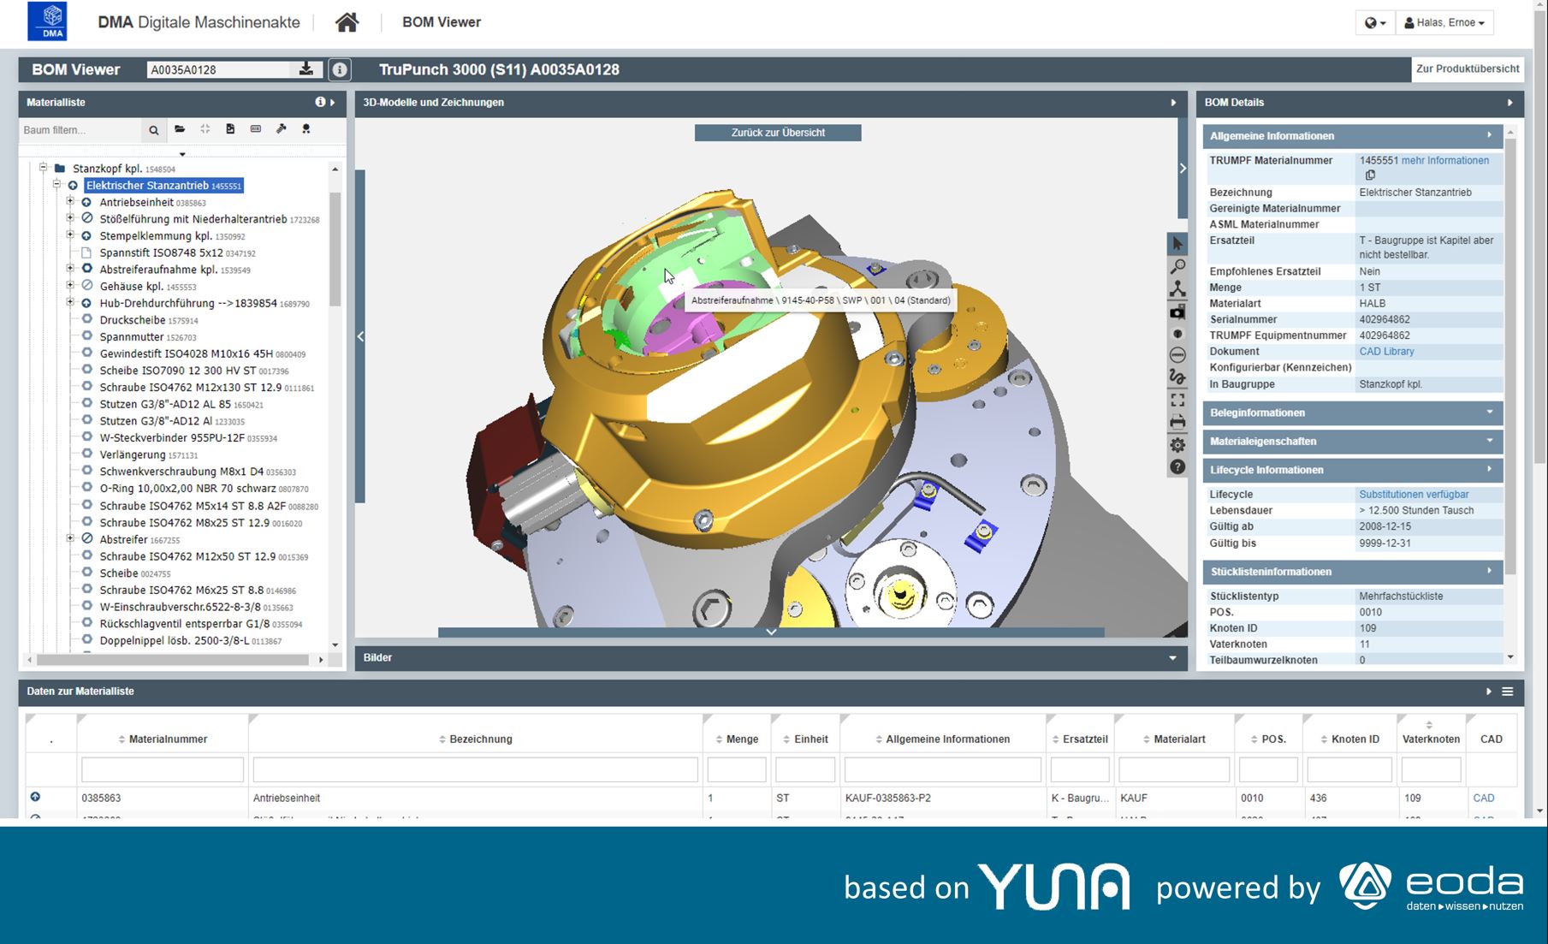Collapse the Stücklisteninformationen section

tap(1489, 571)
